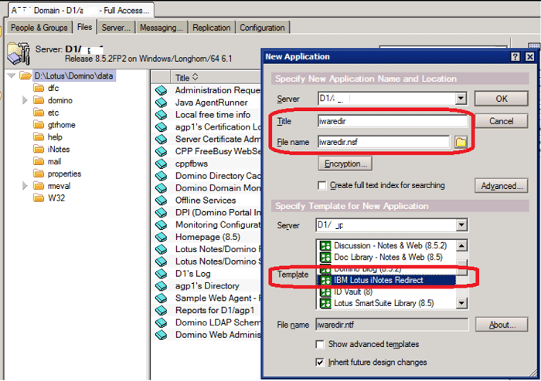Uncheck Inherit future design changes
This screenshot has width=541, height=381.
click(320, 362)
